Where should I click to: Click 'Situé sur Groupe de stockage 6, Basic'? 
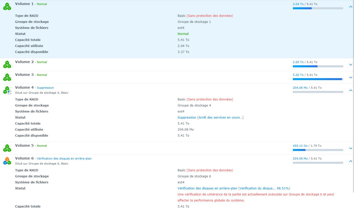(x=42, y=164)
